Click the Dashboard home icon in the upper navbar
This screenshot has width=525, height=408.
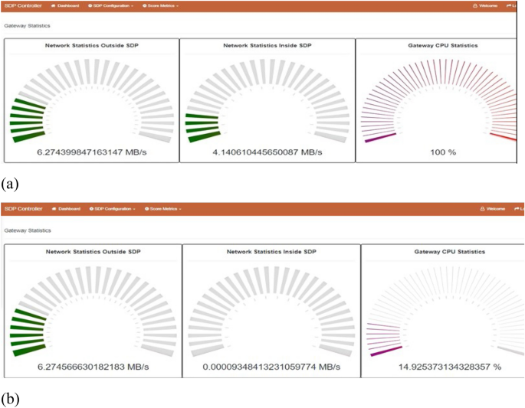coord(53,5)
